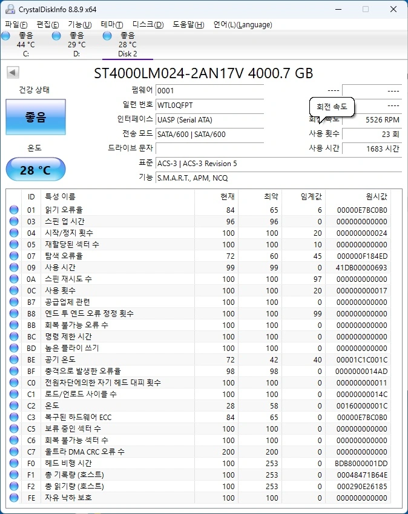The image size is (408, 514).
Task: Click the previous disk arrow button
Action: (x=12, y=73)
